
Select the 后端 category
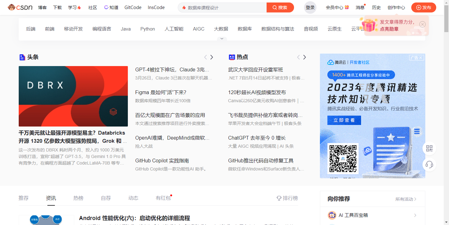(31, 29)
